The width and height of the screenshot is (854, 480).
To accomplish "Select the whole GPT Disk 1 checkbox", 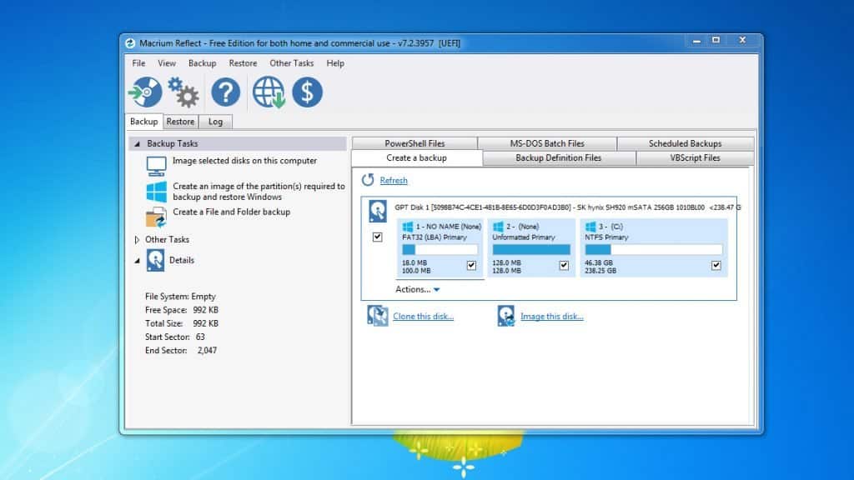I will click(378, 237).
